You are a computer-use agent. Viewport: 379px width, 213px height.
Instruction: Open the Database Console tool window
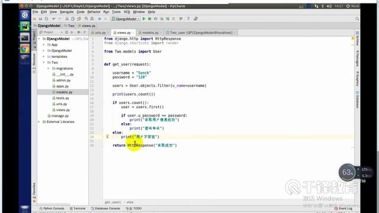(105, 208)
